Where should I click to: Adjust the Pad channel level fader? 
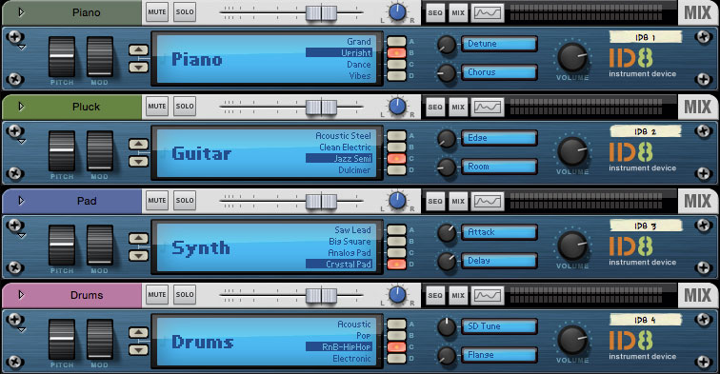[322, 201]
